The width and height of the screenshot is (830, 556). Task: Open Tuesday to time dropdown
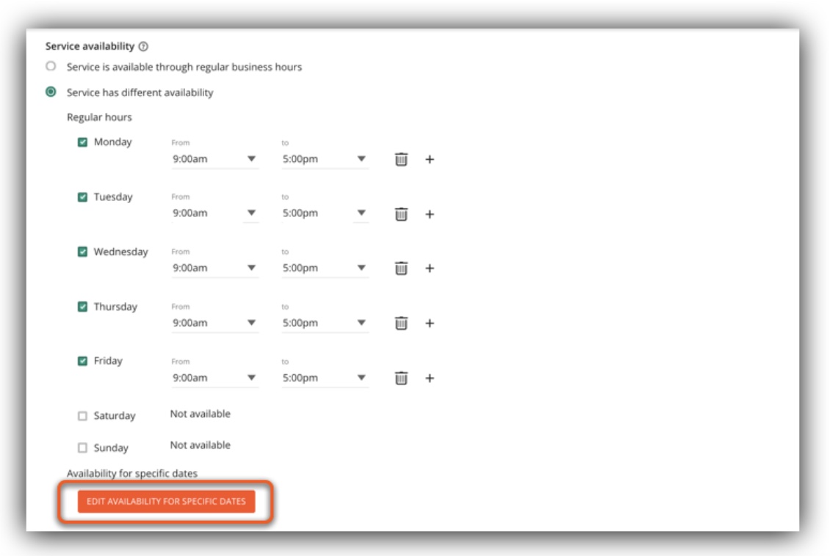coord(325,213)
